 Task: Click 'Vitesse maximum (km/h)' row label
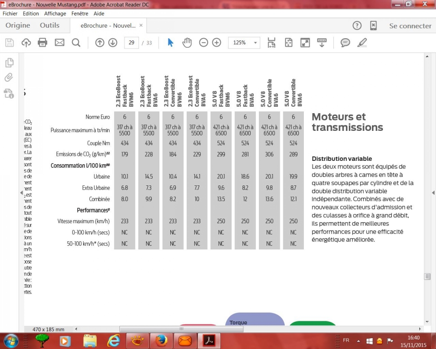point(84,221)
